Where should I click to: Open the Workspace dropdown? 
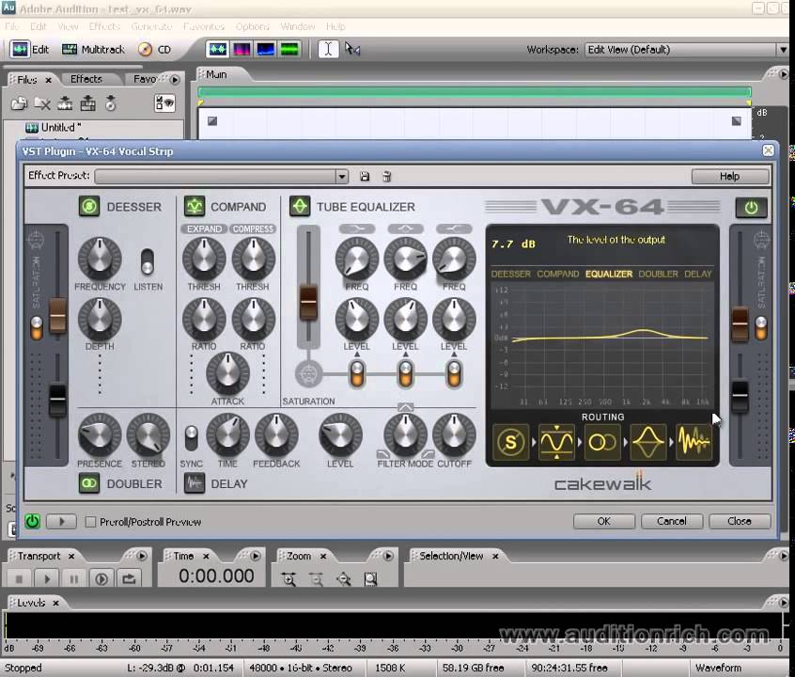pyautogui.click(x=783, y=50)
